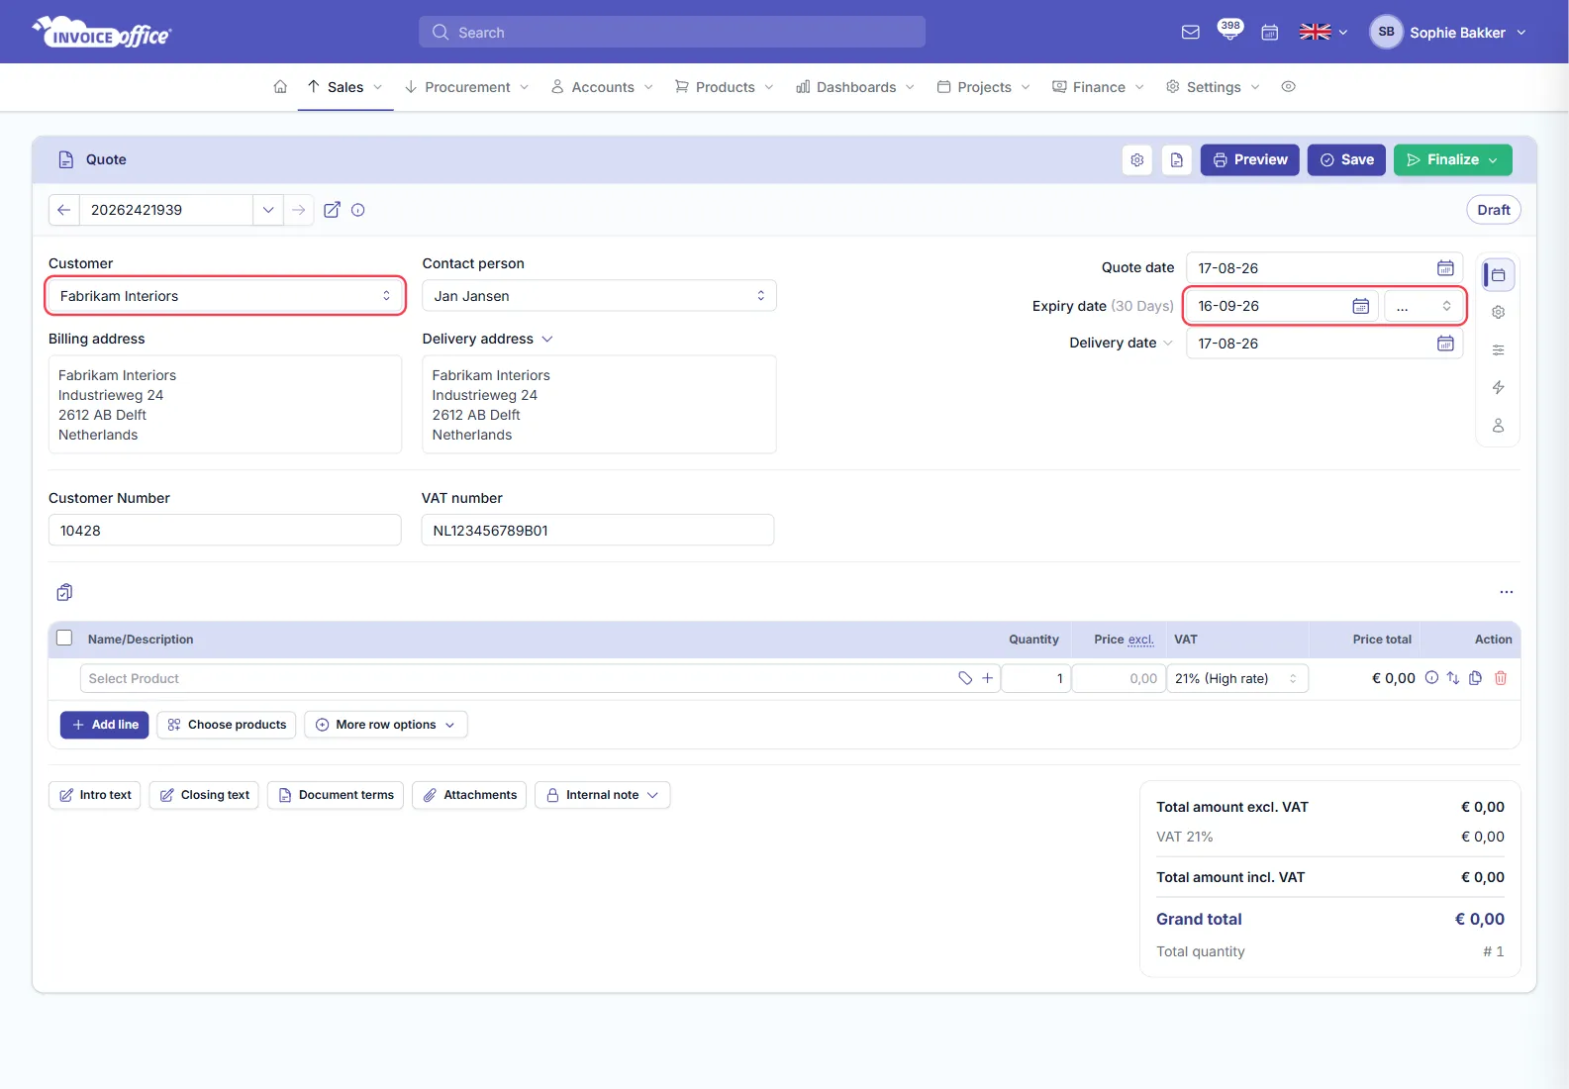Click the PDF document icon beside Preview
This screenshot has height=1089, width=1569.
coord(1177,160)
